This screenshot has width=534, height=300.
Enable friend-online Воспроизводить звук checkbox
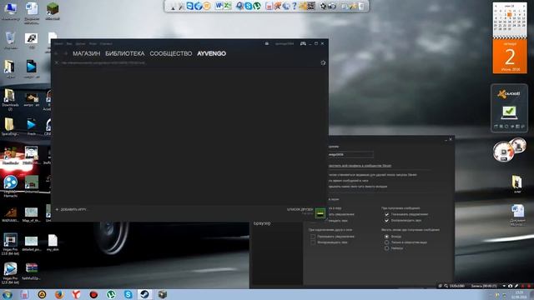(x=313, y=242)
